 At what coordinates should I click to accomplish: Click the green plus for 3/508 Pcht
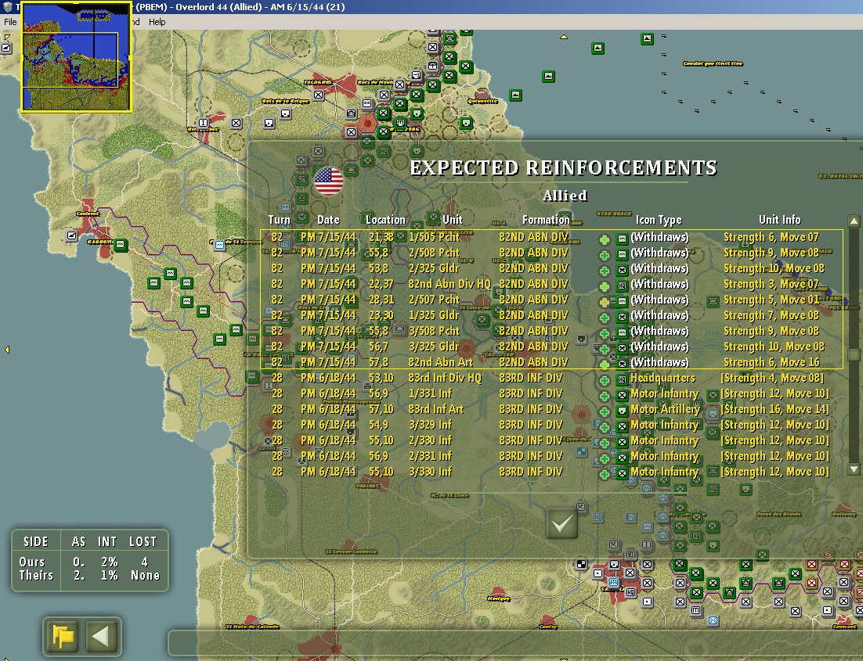(x=605, y=334)
